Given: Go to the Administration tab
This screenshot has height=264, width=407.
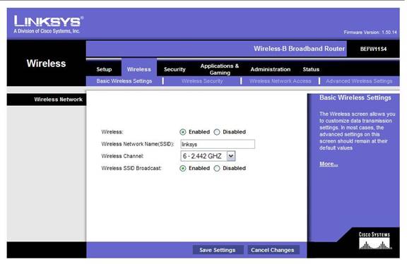Looking at the screenshot, I should point(271,69).
